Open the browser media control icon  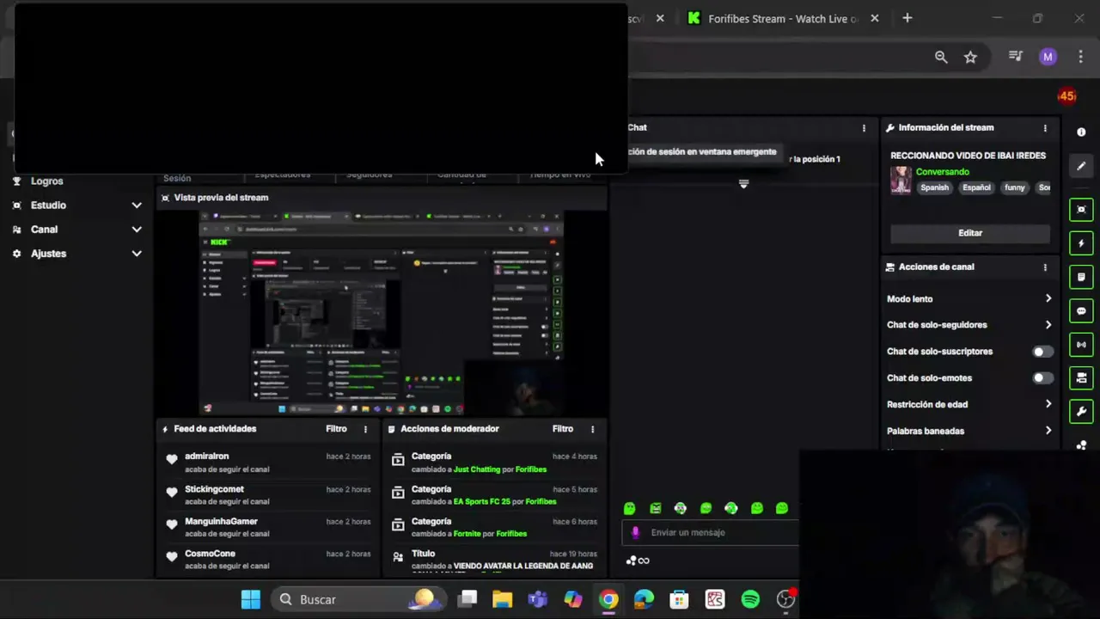coord(1016,57)
